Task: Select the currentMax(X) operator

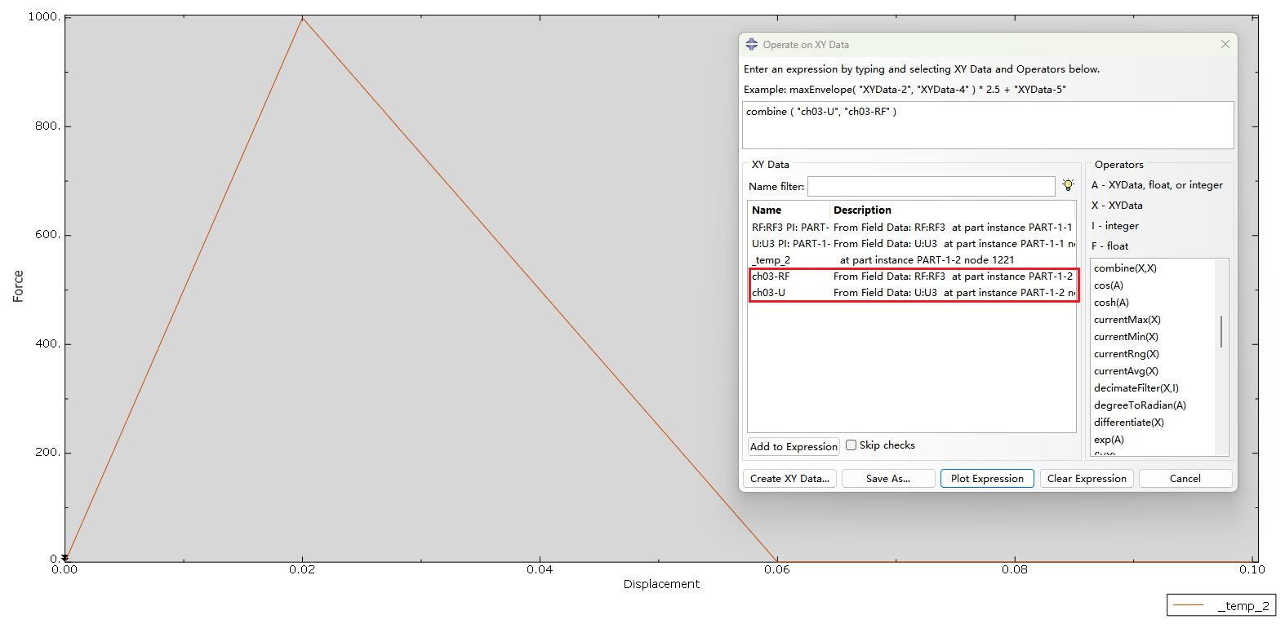Action: [1127, 320]
